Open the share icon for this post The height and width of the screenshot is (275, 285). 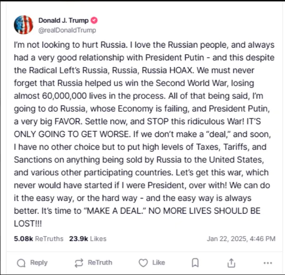point(231,263)
